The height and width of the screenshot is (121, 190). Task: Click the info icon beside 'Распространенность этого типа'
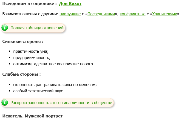click(5, 103)
